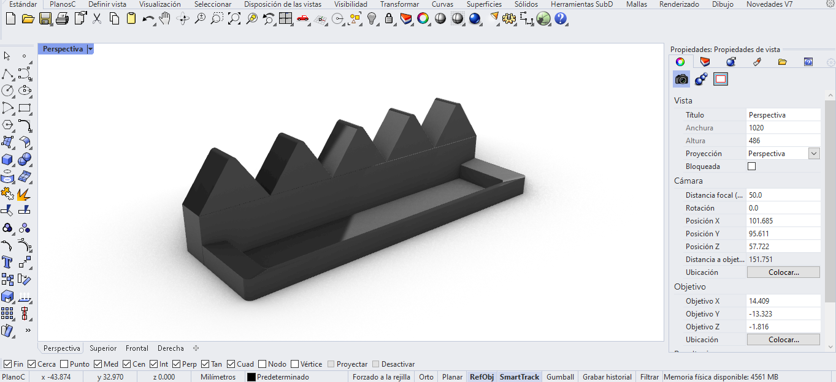The image size is (836, 382).
Task: Select the Zoom dynamic magnifier icon
Action: [200, 18]
